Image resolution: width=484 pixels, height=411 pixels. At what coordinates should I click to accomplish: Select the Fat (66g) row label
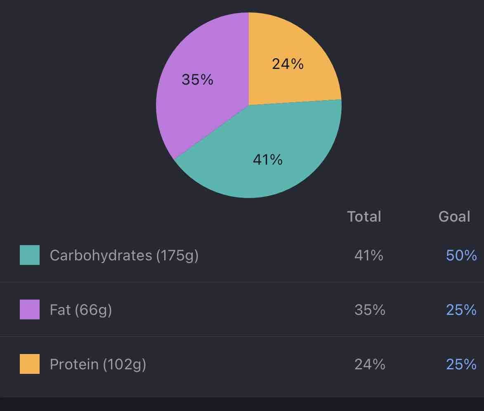(x=81, y=310)
